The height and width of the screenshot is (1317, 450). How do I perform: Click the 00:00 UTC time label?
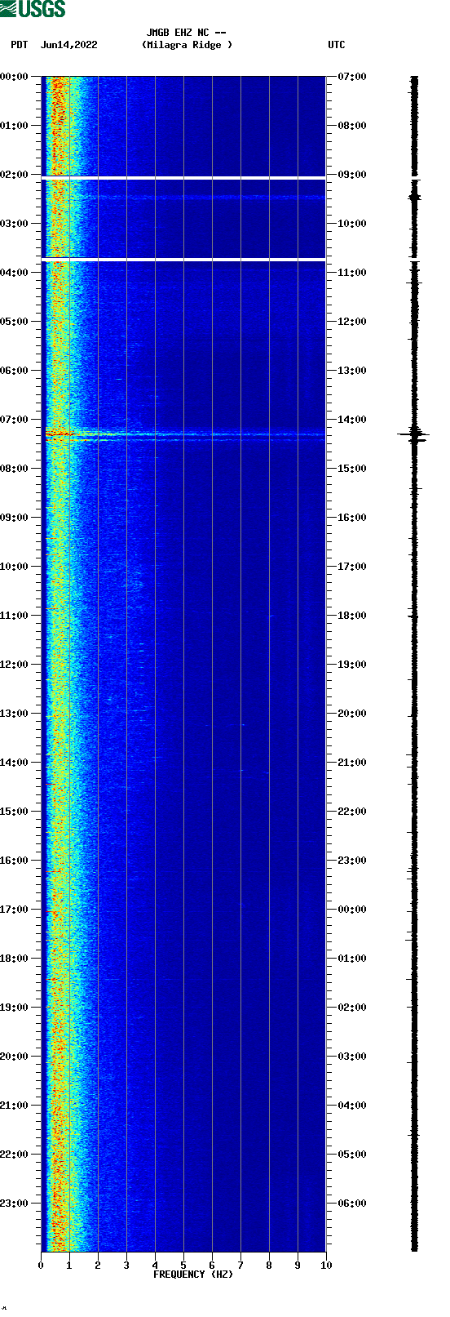[352, 910]
